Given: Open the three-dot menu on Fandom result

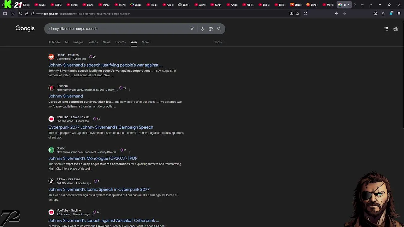Looking at the screenshot, I should click(129, 90).
